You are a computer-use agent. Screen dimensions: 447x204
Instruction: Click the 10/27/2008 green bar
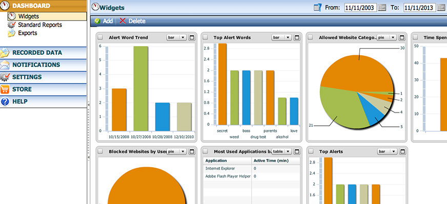141,88
